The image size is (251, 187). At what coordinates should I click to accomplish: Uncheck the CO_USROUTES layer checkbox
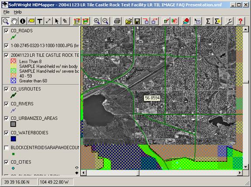(x=6, y=89)
